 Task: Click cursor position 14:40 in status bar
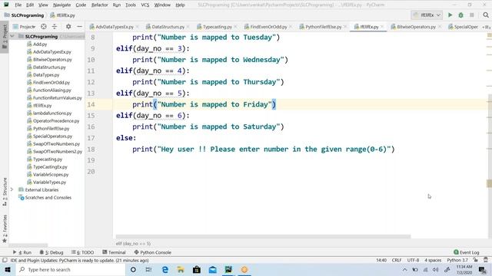(381, 260)
